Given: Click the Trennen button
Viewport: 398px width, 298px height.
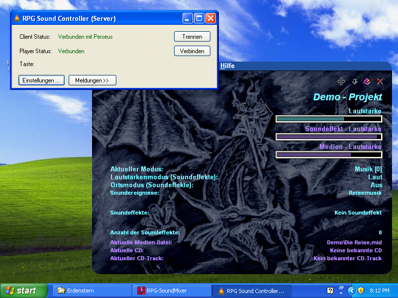Looking at the screenshot, I should click(192, 36).
